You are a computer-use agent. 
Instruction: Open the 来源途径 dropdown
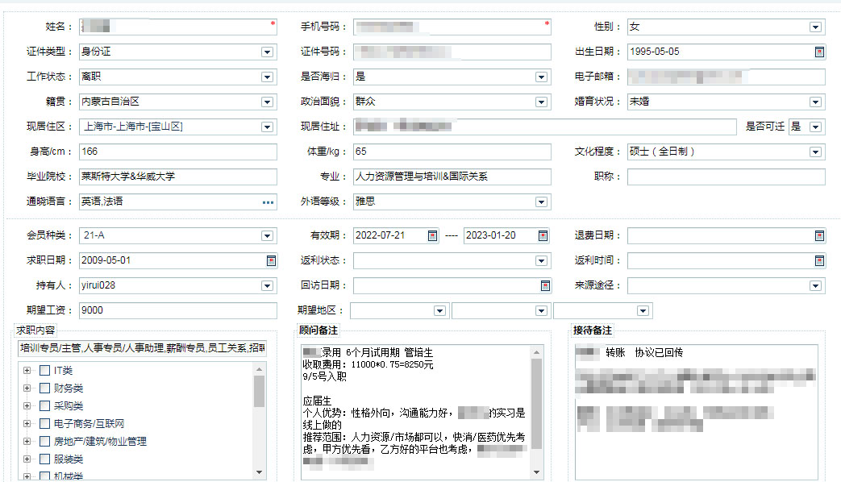coord(815,286)
